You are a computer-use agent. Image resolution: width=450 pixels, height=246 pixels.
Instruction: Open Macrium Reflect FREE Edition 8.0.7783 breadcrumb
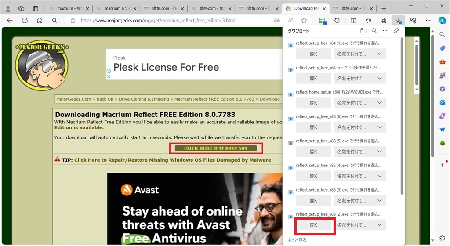coord(214,99)
